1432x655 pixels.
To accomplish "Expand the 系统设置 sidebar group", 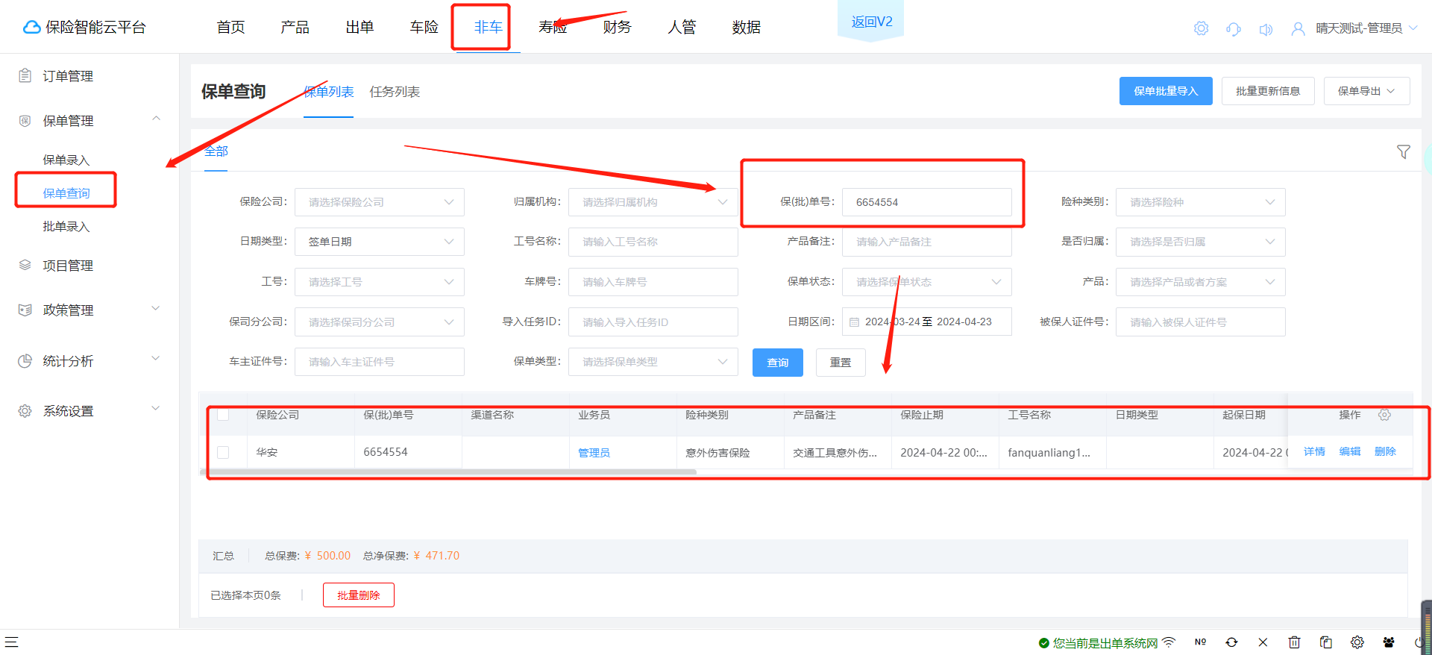I will [x=156, y=409].
